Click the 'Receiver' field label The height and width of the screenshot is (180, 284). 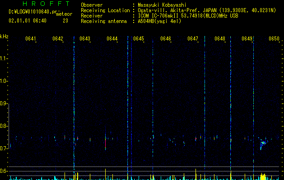tap(92, 16)
